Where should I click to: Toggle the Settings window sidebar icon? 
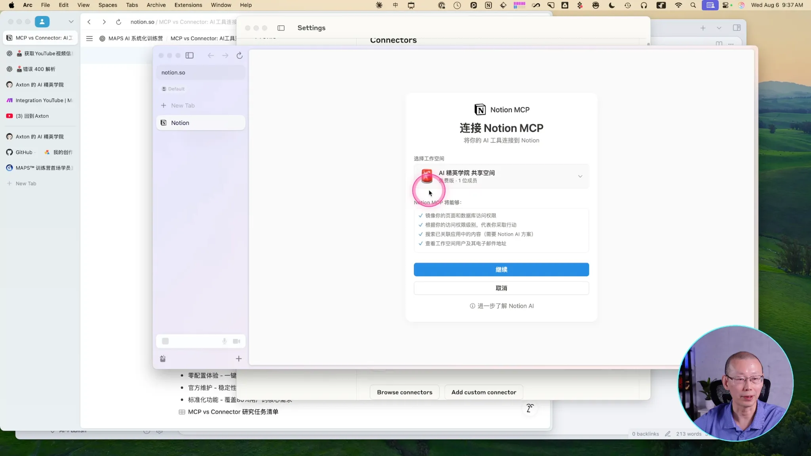click(281, 28)
